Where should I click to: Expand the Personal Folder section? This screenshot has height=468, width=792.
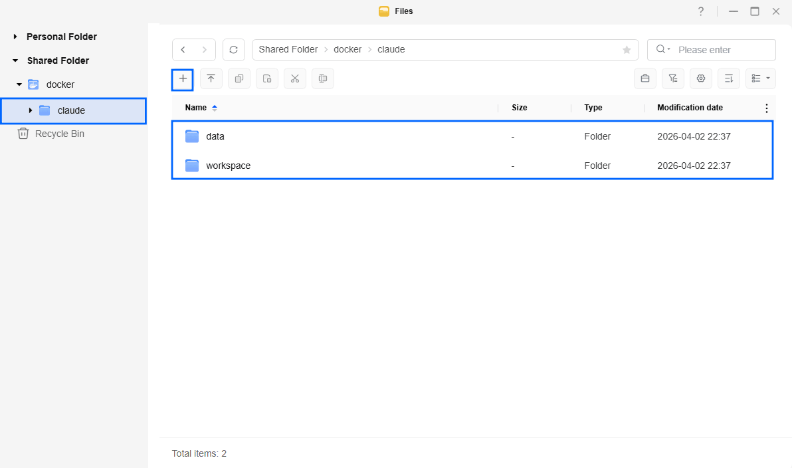(15, 37)
